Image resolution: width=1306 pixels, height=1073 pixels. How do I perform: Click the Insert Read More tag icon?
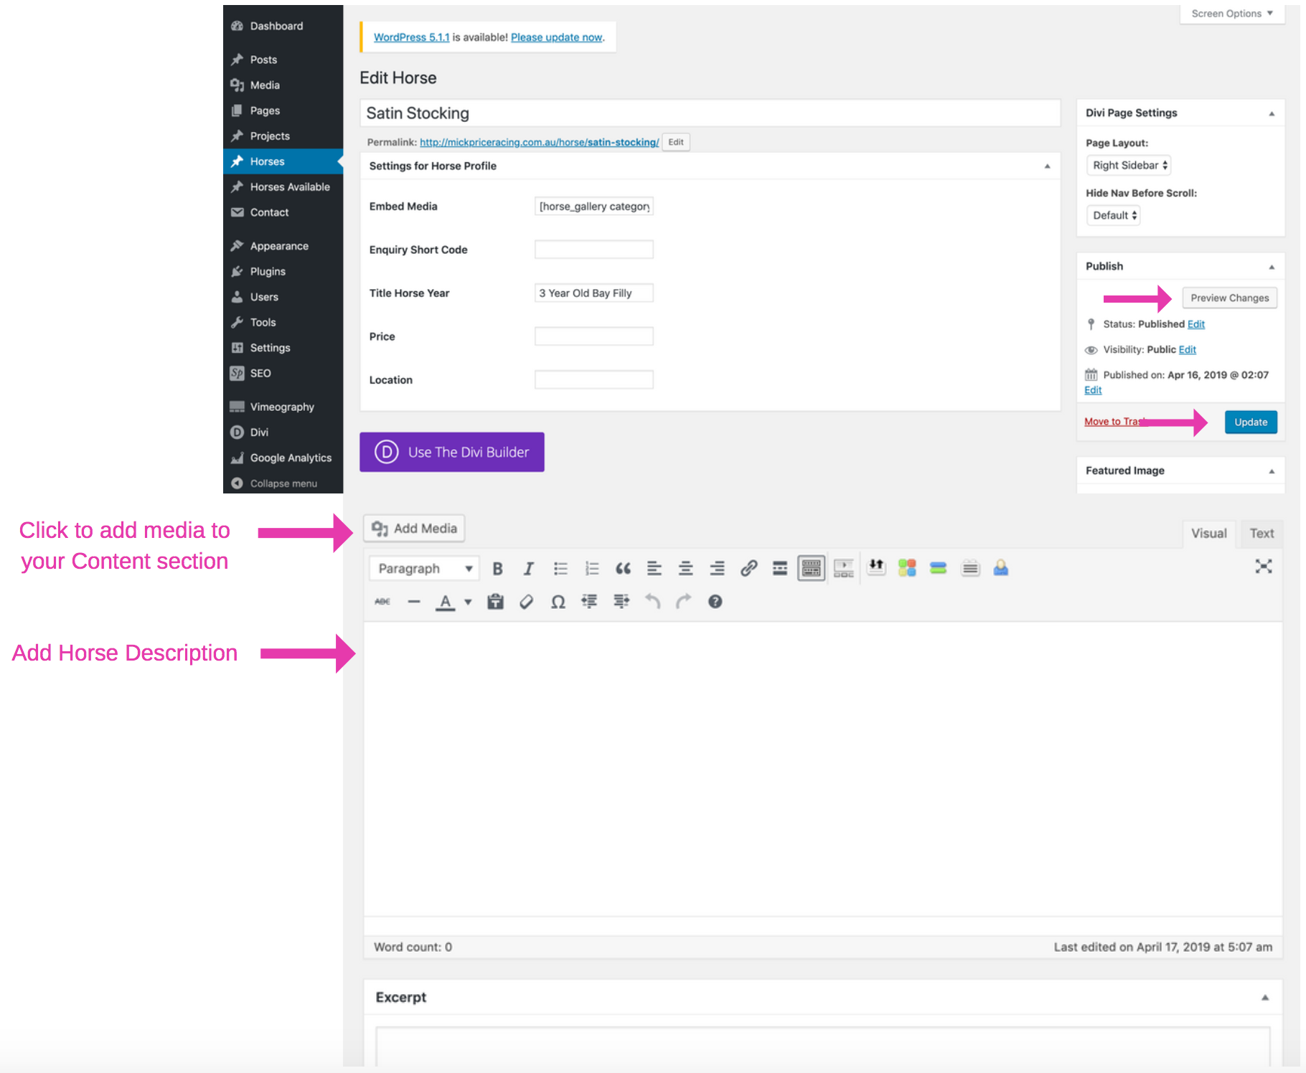[x=779, y=567]
